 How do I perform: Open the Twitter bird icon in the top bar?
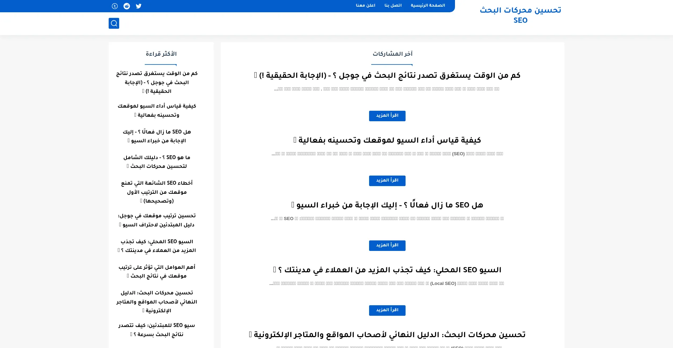[138, 6]
